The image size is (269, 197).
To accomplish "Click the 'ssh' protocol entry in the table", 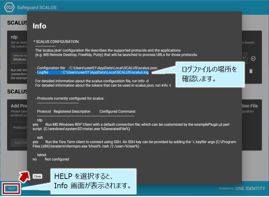I will pyautogui.click(x=40, y=137).
